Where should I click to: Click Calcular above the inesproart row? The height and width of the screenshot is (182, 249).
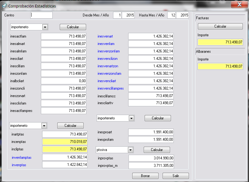158,118
